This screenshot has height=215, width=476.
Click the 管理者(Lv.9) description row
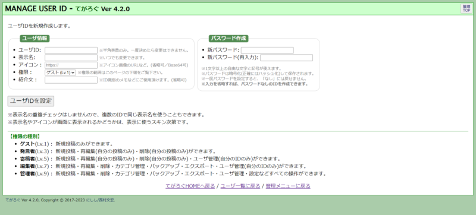tap(173, 174)
